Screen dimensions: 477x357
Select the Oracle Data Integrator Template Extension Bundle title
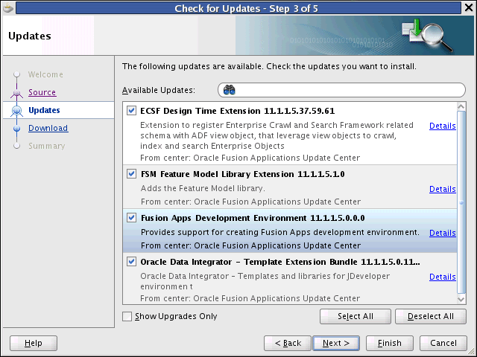tap(280, 262)
